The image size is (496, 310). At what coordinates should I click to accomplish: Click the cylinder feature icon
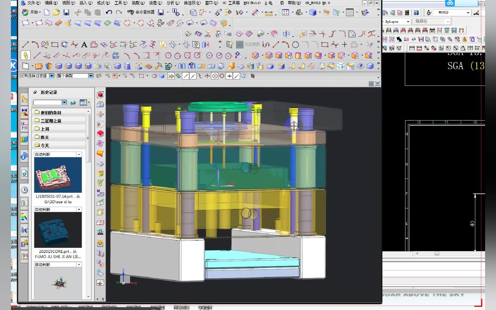(128, 66)
